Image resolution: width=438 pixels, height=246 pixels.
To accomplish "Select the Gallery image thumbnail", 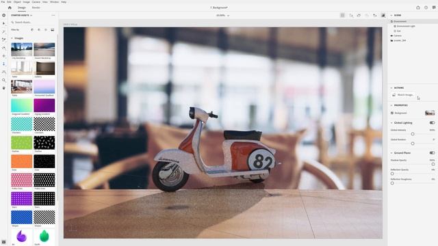I will click(44, 68).
